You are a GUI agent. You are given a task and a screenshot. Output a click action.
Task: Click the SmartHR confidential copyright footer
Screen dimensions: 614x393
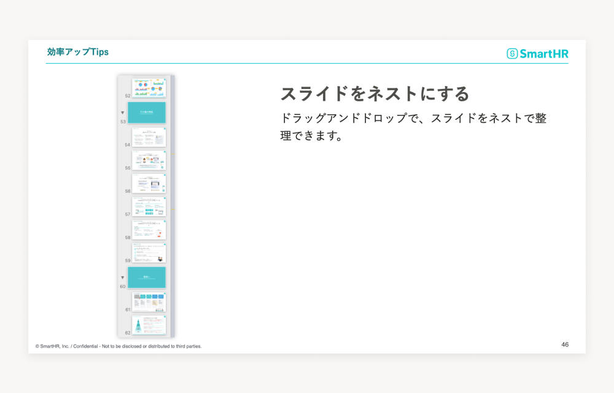pos(119,346)
